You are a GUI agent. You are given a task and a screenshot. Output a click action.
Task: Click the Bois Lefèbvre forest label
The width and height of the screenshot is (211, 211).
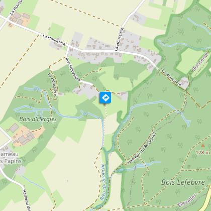[183, 182]
